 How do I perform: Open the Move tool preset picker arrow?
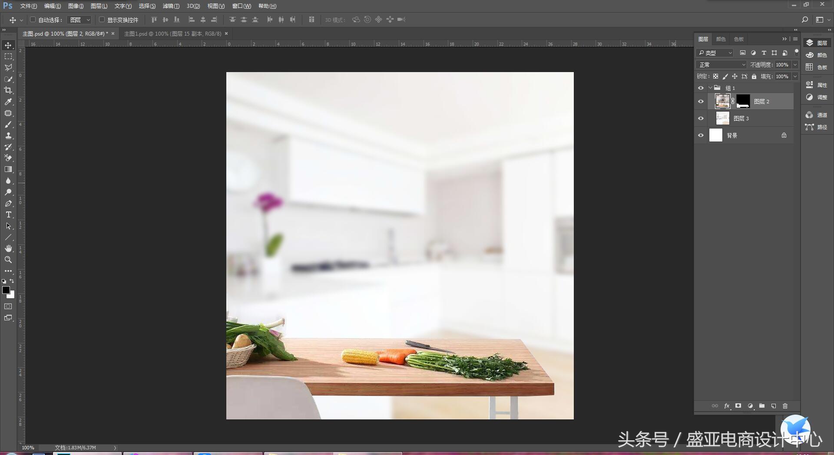(x=21, y=20)
